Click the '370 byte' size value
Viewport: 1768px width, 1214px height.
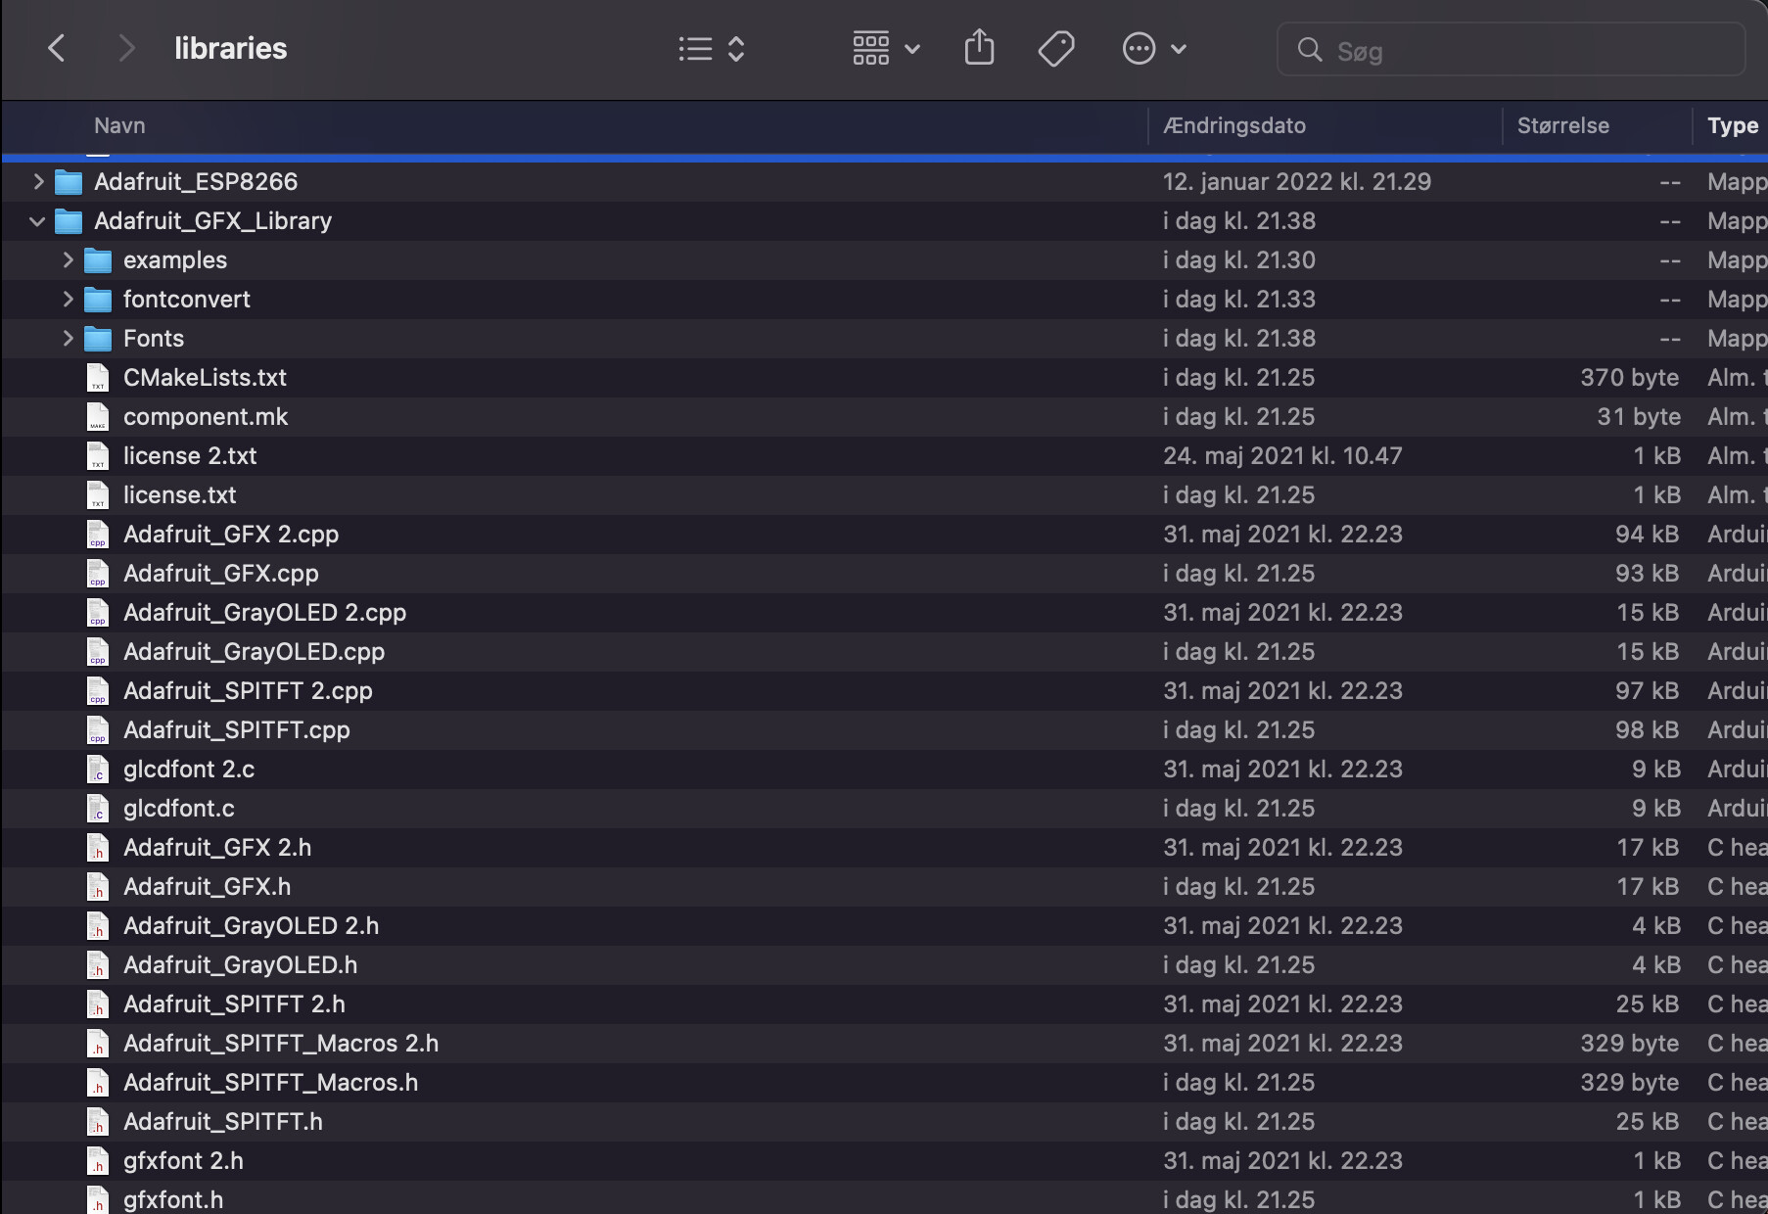pos(1630,378)
